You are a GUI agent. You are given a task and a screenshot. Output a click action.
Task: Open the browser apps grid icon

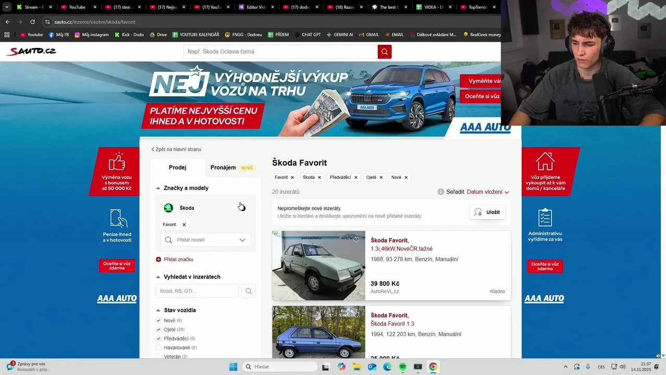click(7, 35)
